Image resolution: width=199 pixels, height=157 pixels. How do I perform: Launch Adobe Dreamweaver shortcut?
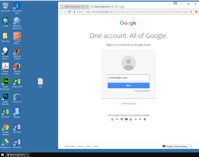coord(5,84)
